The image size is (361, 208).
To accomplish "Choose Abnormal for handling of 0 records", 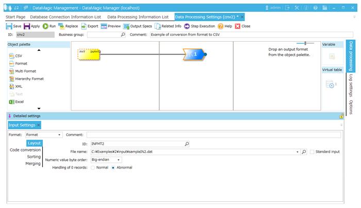I will tap(113, 167).
